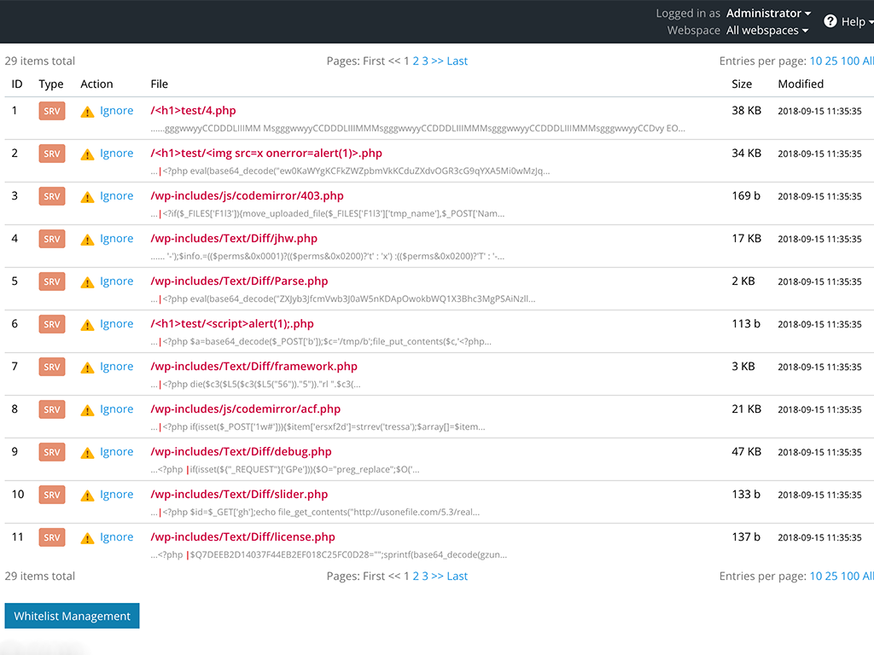Sort by the Modified column header
Viewport: 874px width, 655px height.
pyautogui.click(x=801, y=84)
